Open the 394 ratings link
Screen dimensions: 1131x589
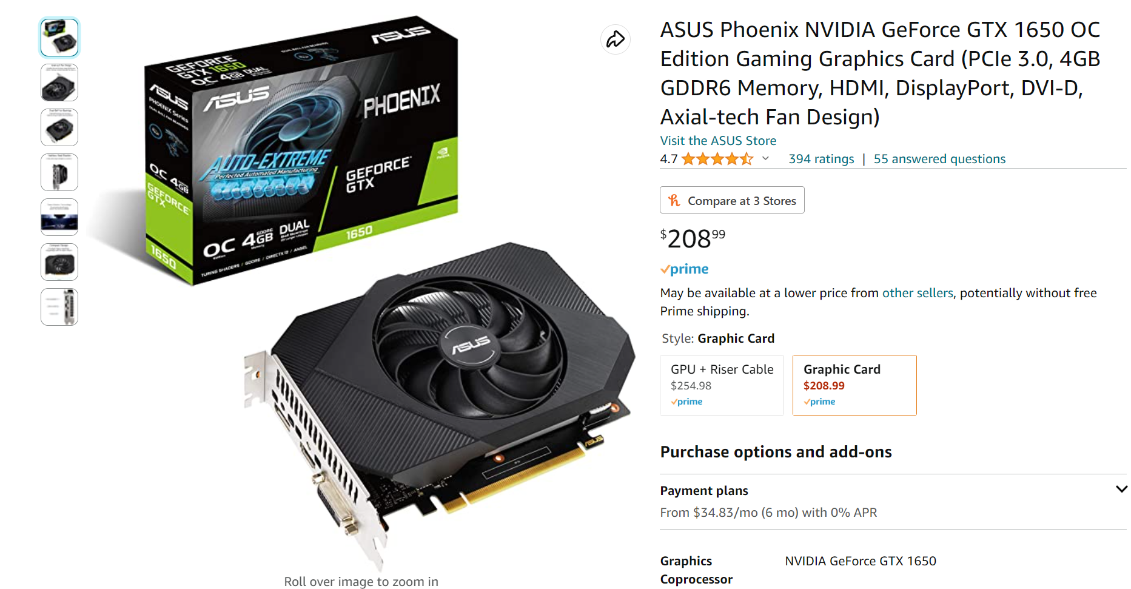pos(821,159)
